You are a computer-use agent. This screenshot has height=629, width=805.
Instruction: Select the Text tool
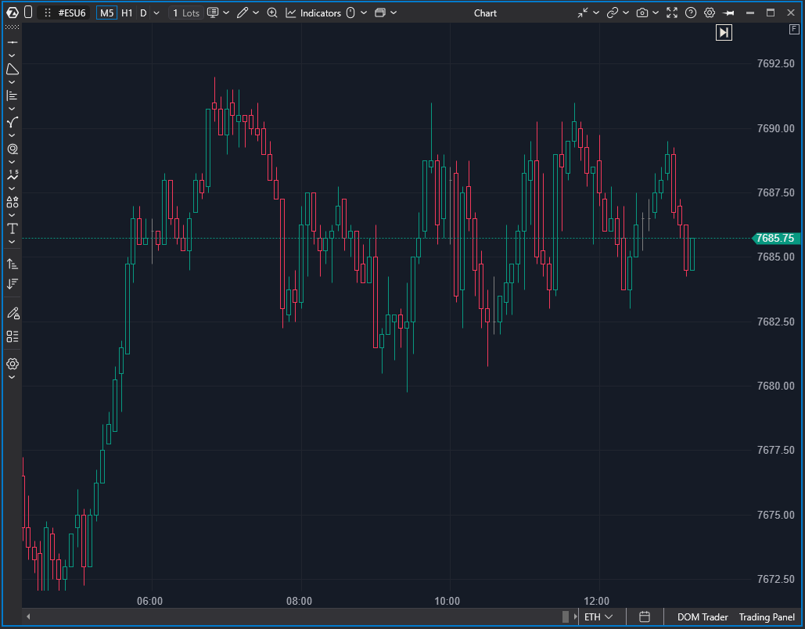[x=13, y=228]
